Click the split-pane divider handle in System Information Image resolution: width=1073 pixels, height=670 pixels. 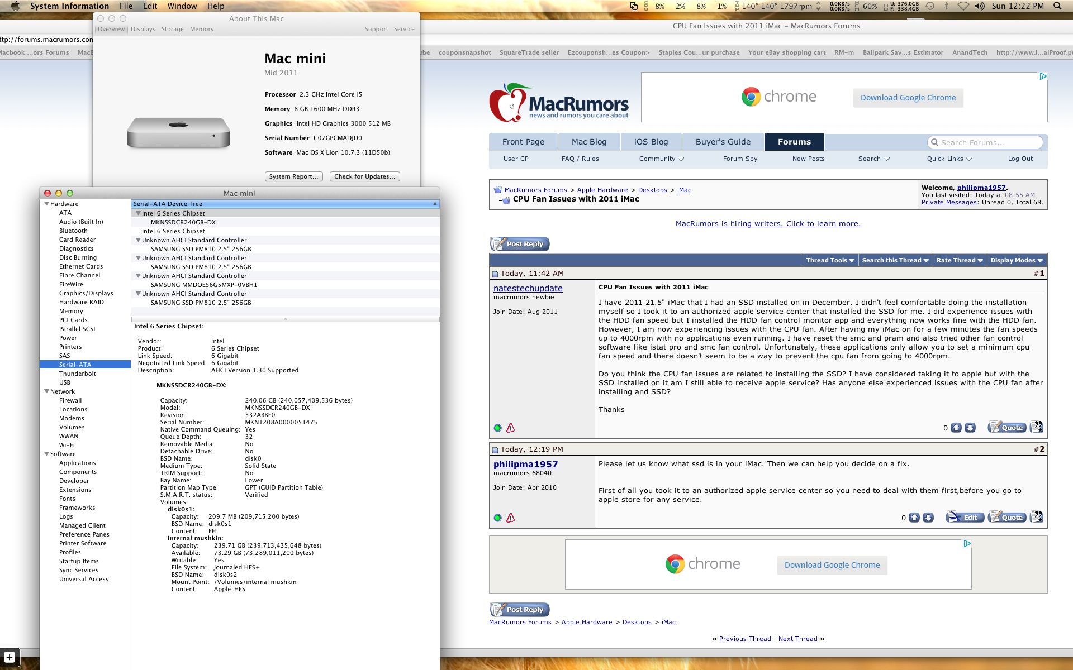[x=285, y=319]
